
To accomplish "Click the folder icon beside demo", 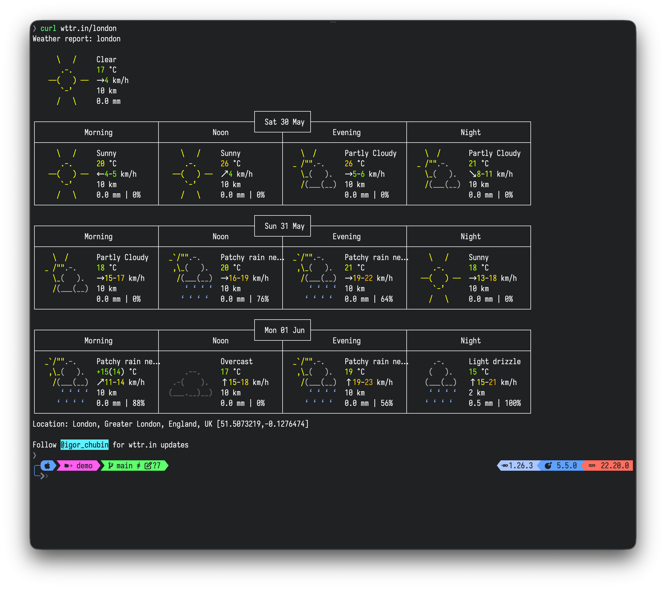I will (x=68, y=466).
